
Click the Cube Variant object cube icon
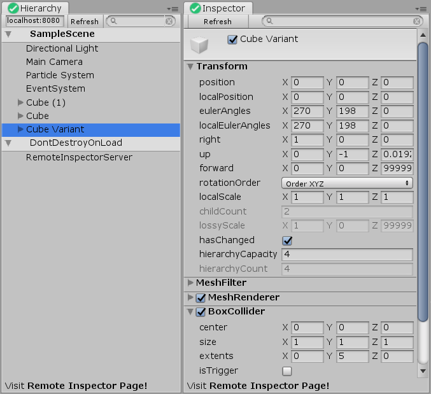point(199,45)
